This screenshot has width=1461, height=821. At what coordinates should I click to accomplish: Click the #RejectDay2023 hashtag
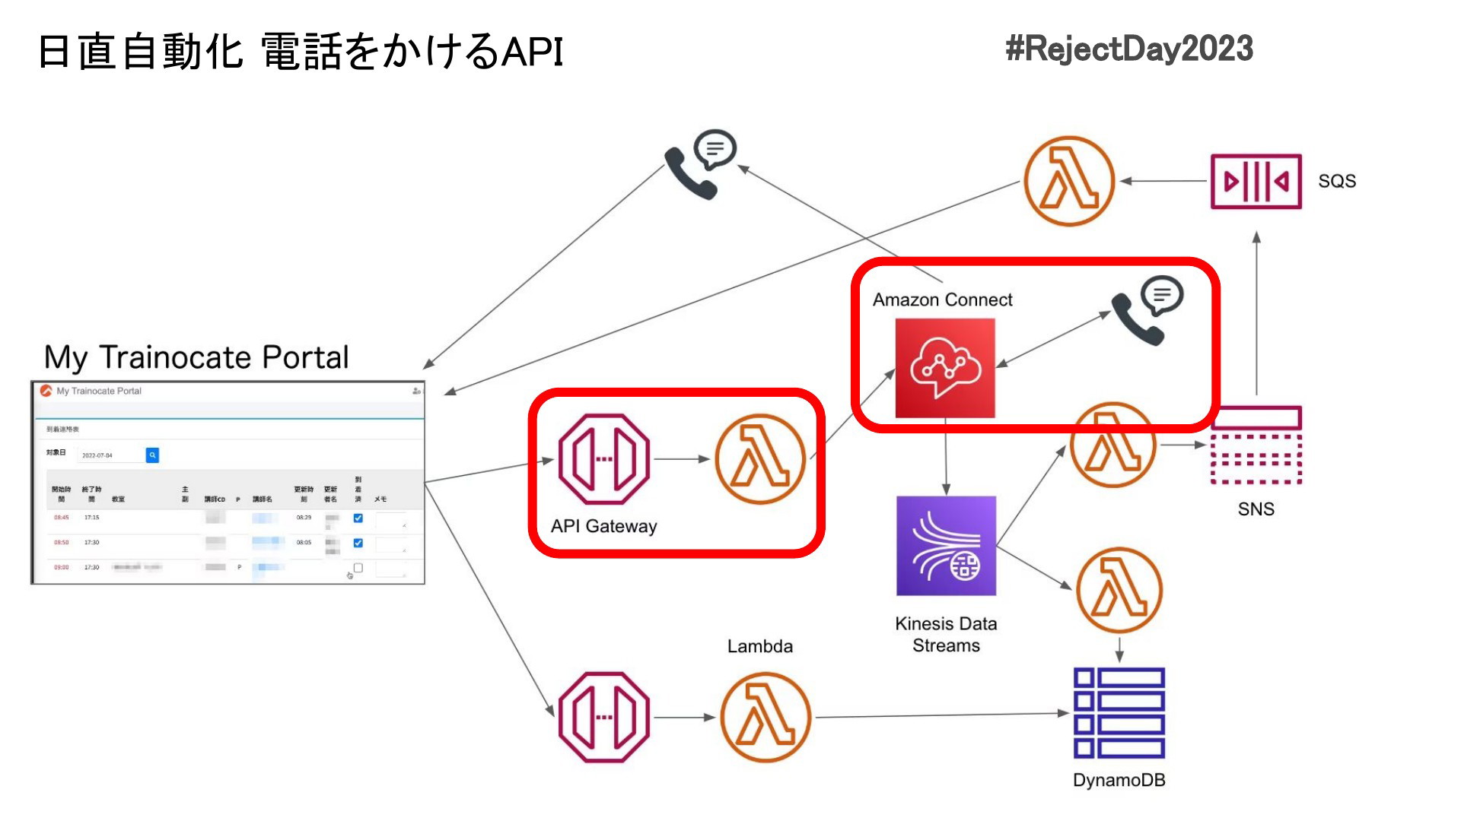coord(1129,49)
